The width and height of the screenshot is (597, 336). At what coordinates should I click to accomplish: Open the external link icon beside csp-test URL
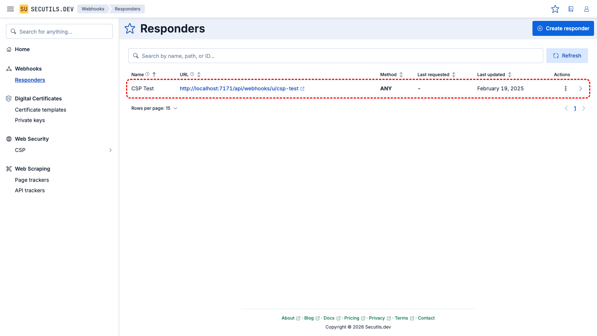[x=302, y=88]
